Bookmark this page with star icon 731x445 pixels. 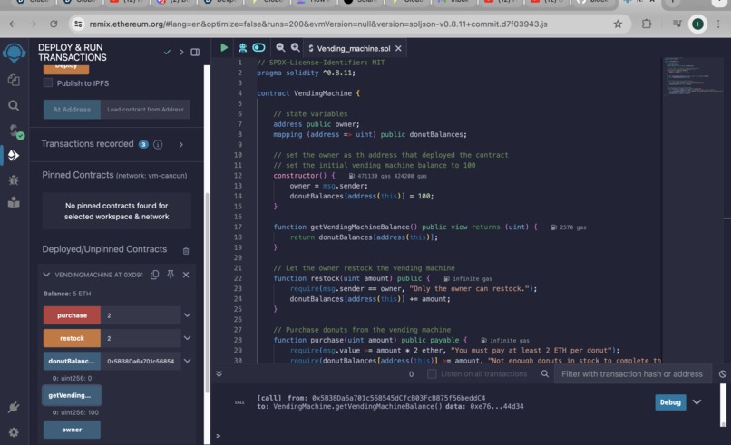click(618, 24)
